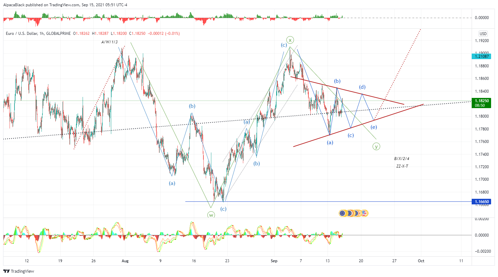Select the (c) label beside the circled x

point(284,45)
